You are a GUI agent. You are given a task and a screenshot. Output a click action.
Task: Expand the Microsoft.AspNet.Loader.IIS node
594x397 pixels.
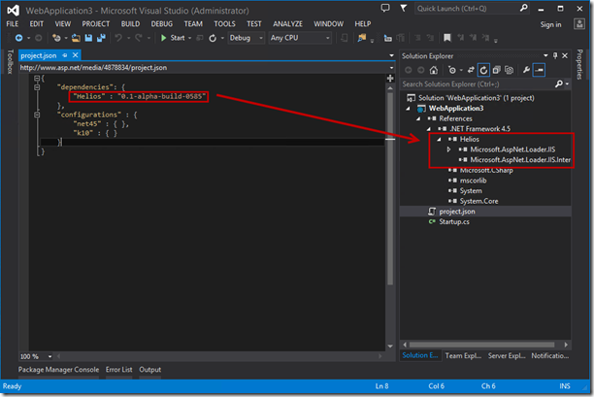[x=449, y=149]
